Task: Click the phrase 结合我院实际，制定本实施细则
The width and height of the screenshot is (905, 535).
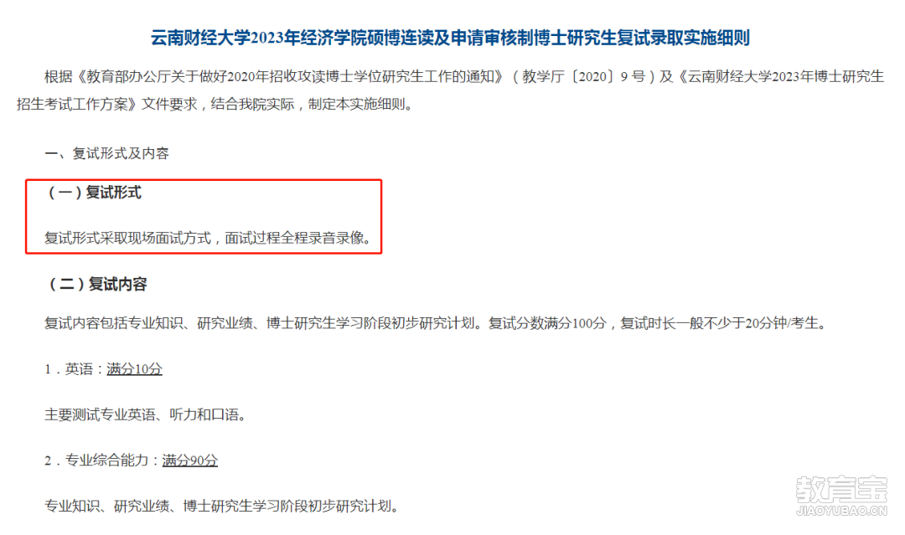Action: point(308,105)
